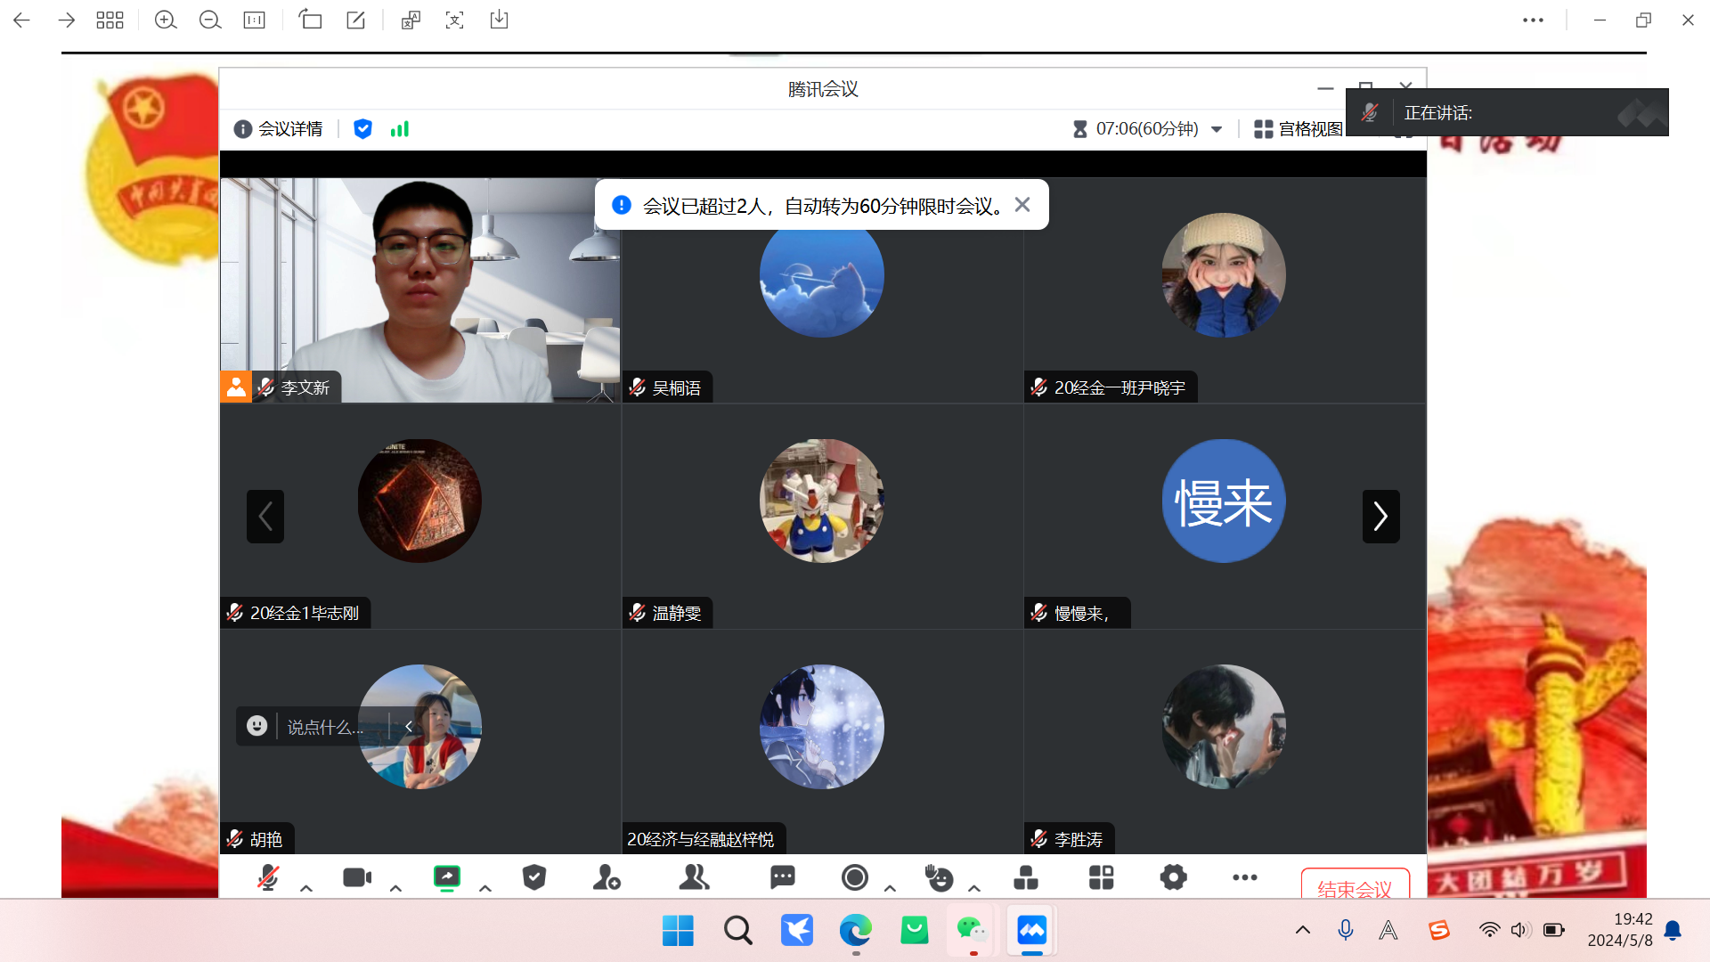This screenshot has height=962, width=1710.
Task: Switch layout via 宫格视图 button
Action: [1299, 129]
